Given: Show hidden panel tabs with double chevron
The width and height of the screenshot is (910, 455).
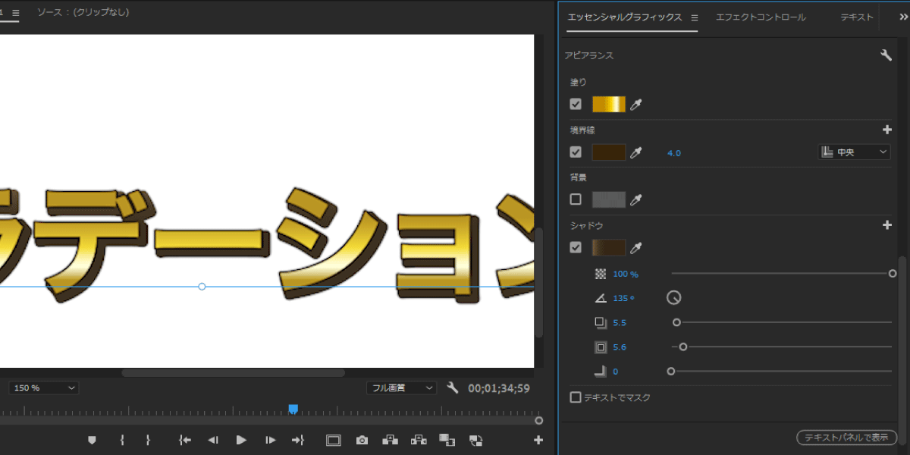Looking at the screenshot, I should pos(903,17).
